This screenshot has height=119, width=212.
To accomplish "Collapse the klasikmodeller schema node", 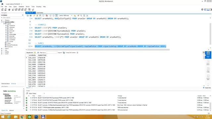I will coord(2,22).
